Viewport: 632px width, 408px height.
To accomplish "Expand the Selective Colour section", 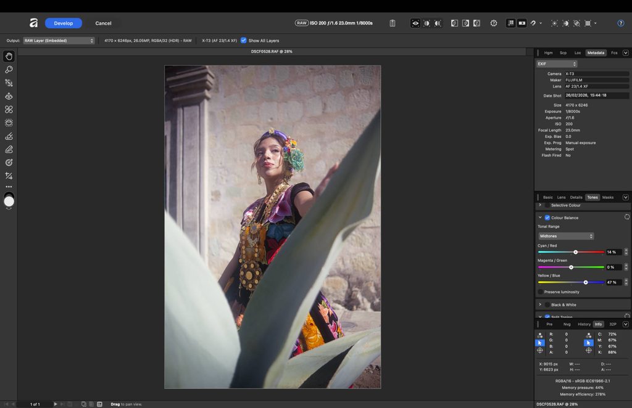I will (x=540, y=205).
